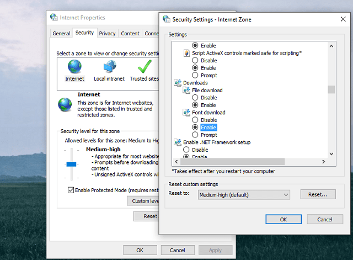Cancel the Security Settings dialog
The width and height of the screenshot is (353, 260).
[x=325, y=219]
